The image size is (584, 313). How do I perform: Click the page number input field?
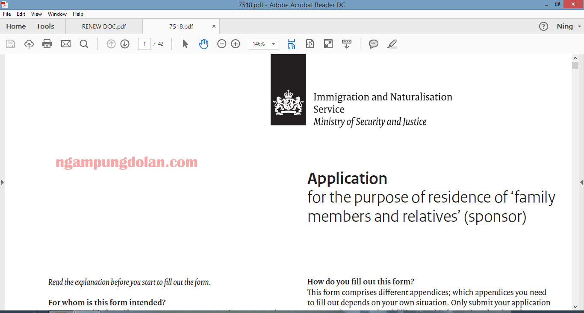(145, 44)
